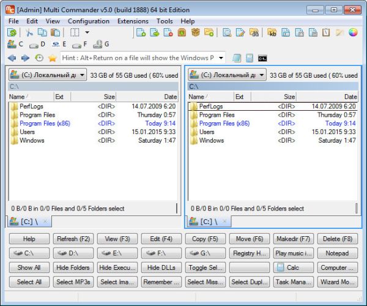Switch to drive G in the drive bar
367x306 pixels.
coord(101,44)
